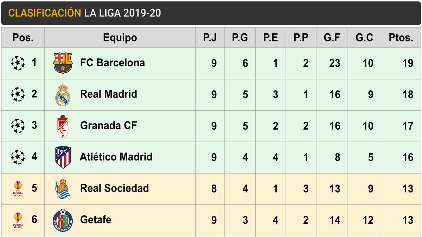This screenshot has height=237, width=422.
Task: Click the Clasificación La Liga 2019-20 title
Action: coord(85,13)
